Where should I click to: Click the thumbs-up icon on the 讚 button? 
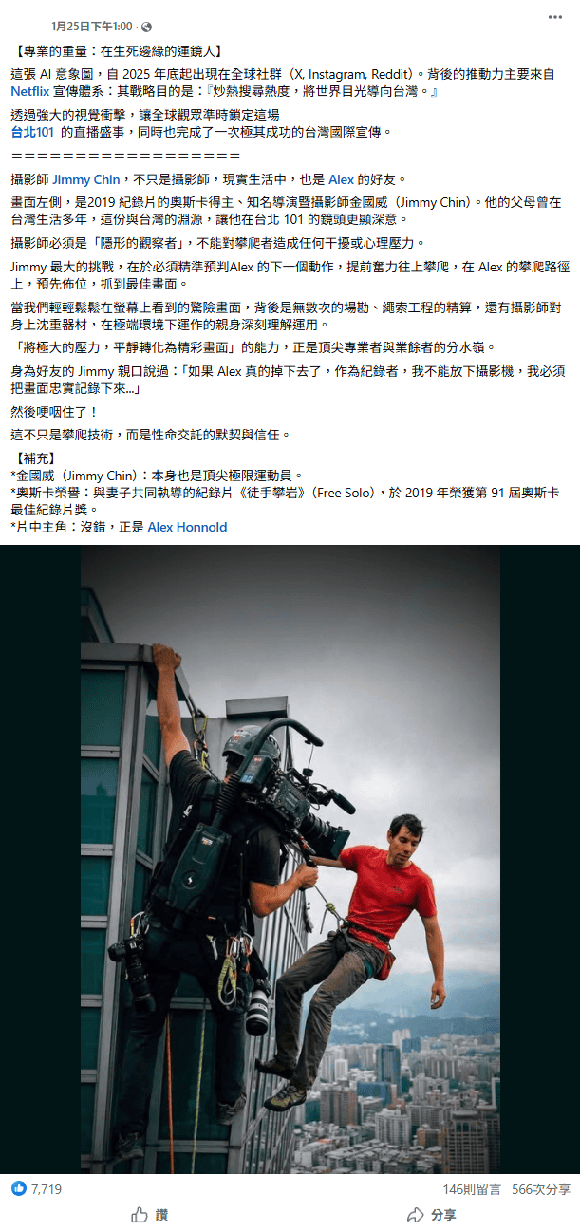click(140, 1215)
